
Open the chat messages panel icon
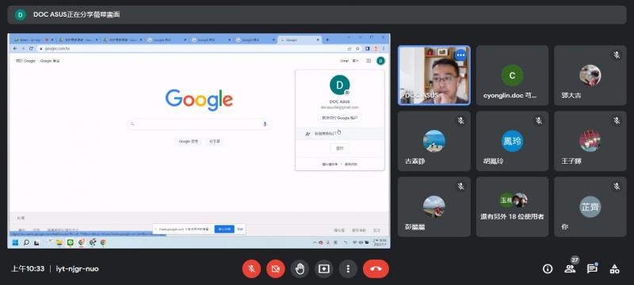click(592, 269)
